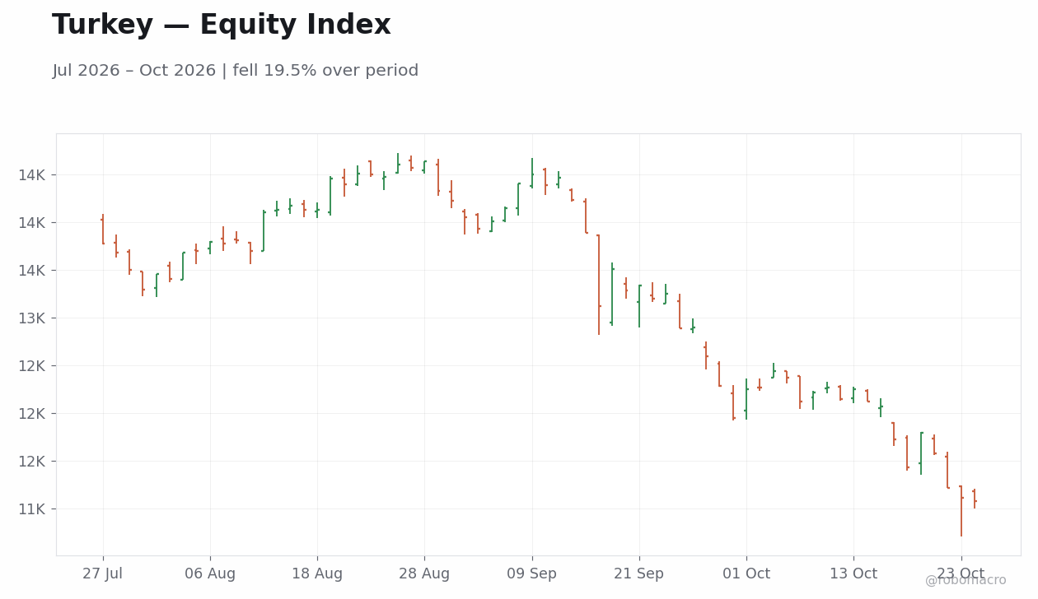Click the longest red bar near 23 Oct
Viewport: 1038px width, 599px height.
(x=961, y=511)
